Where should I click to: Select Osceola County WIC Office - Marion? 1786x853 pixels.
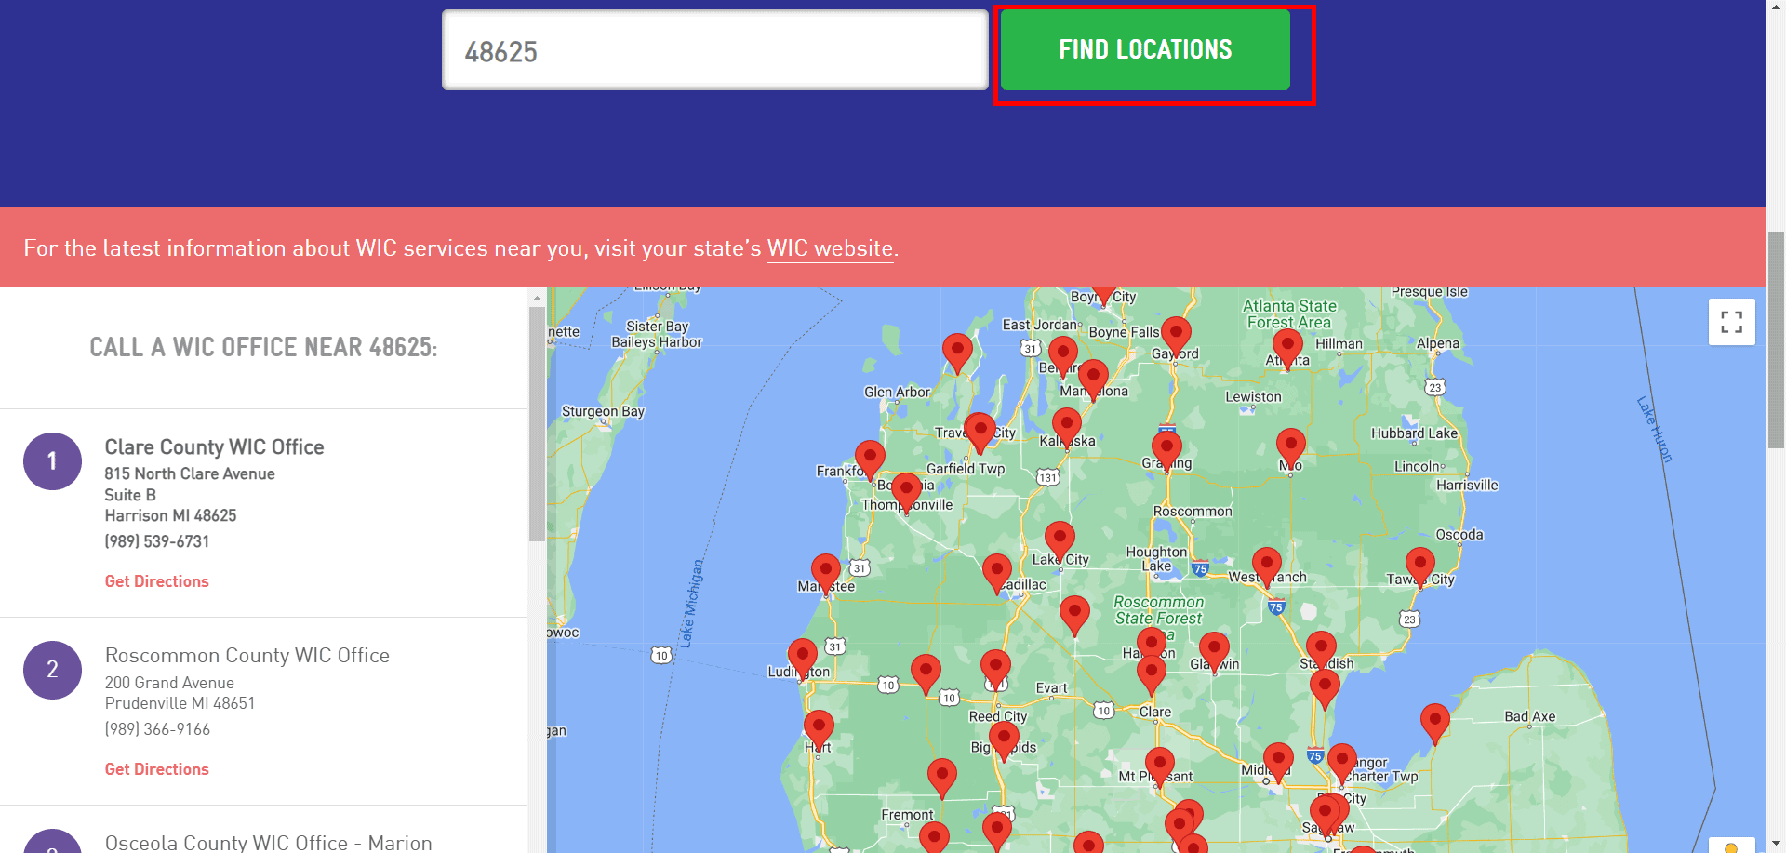click(268, 842)
